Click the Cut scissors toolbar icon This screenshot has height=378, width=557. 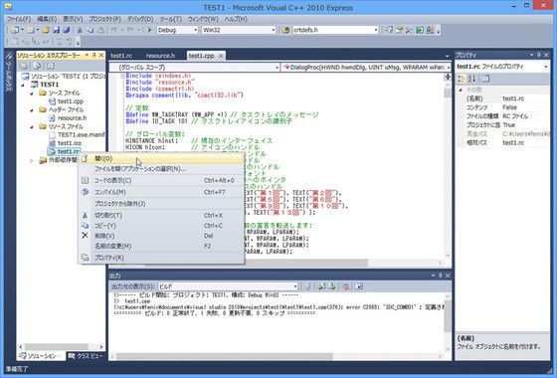coord(80,30)
